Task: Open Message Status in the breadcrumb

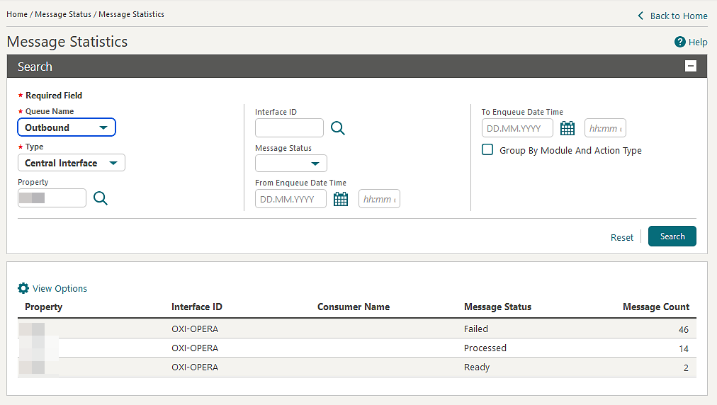Action: pos(63,14)
